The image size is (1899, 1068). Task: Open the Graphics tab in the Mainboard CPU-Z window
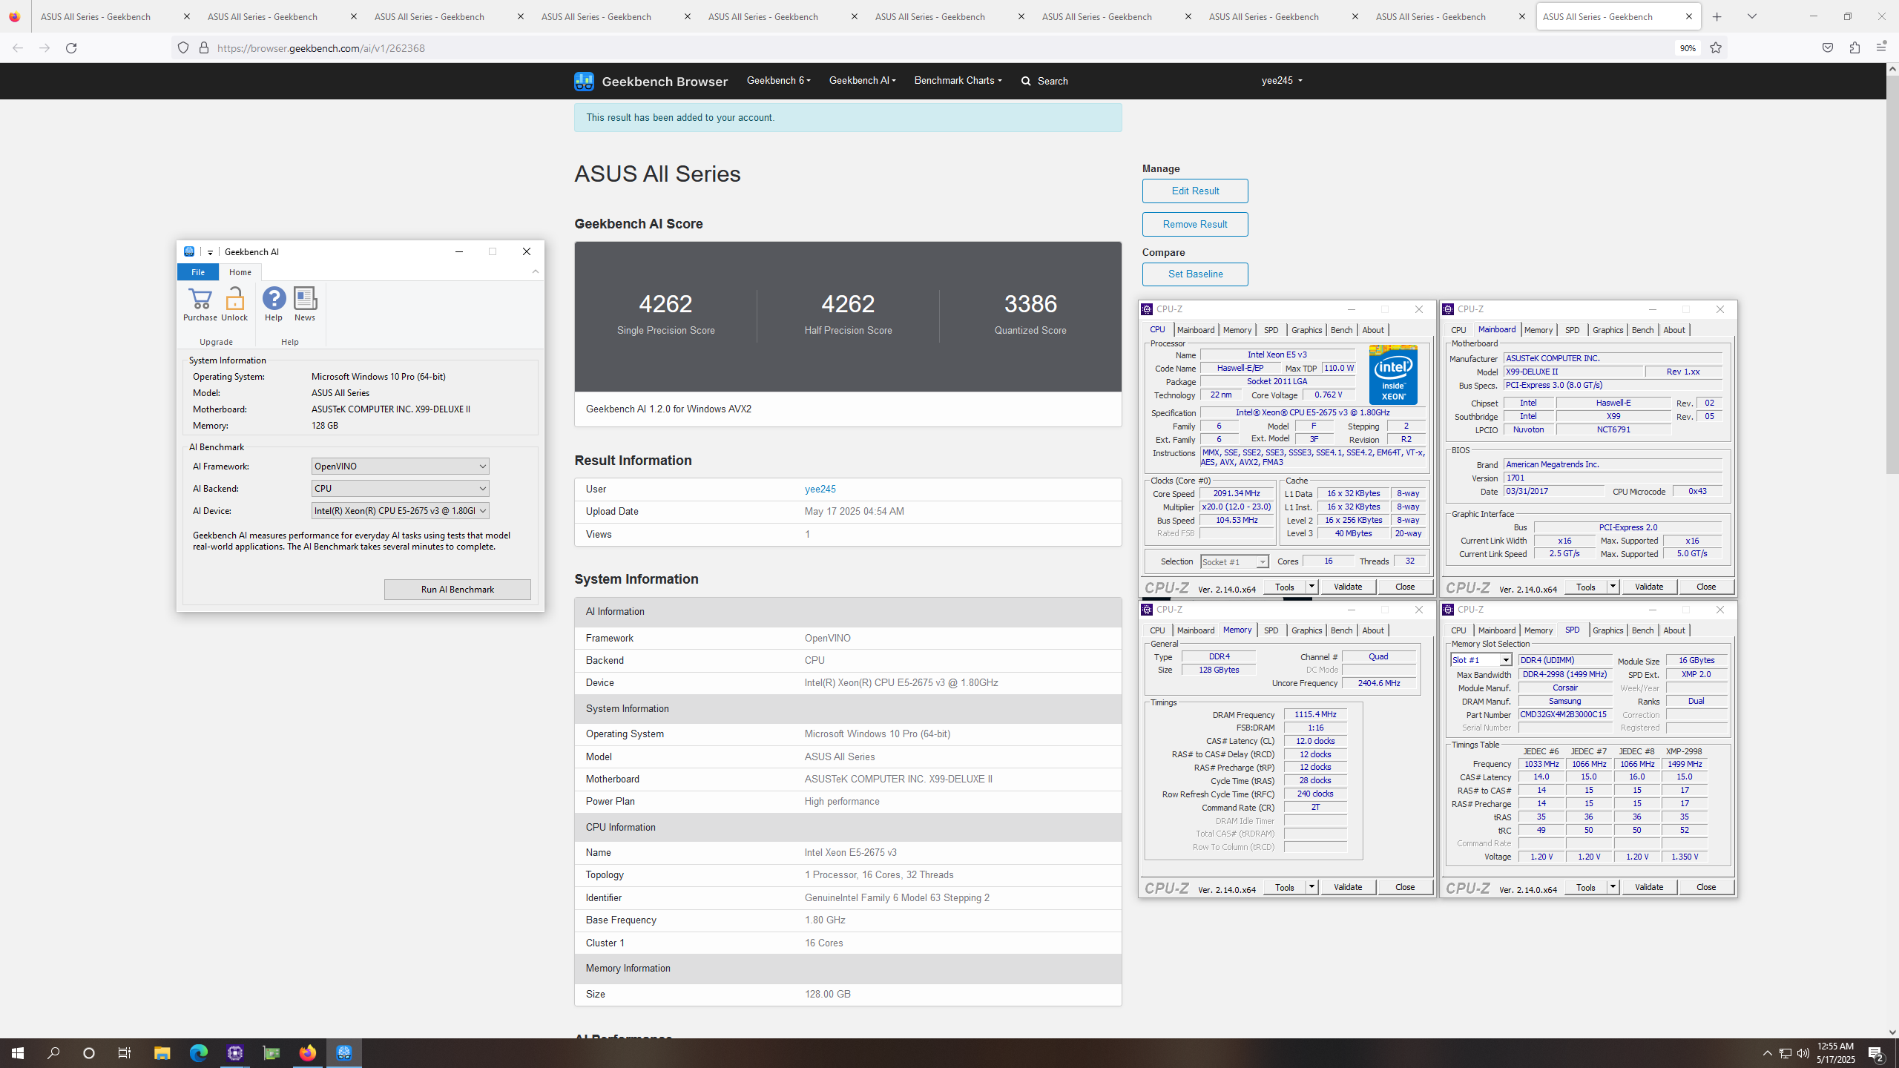(1607, 330)
